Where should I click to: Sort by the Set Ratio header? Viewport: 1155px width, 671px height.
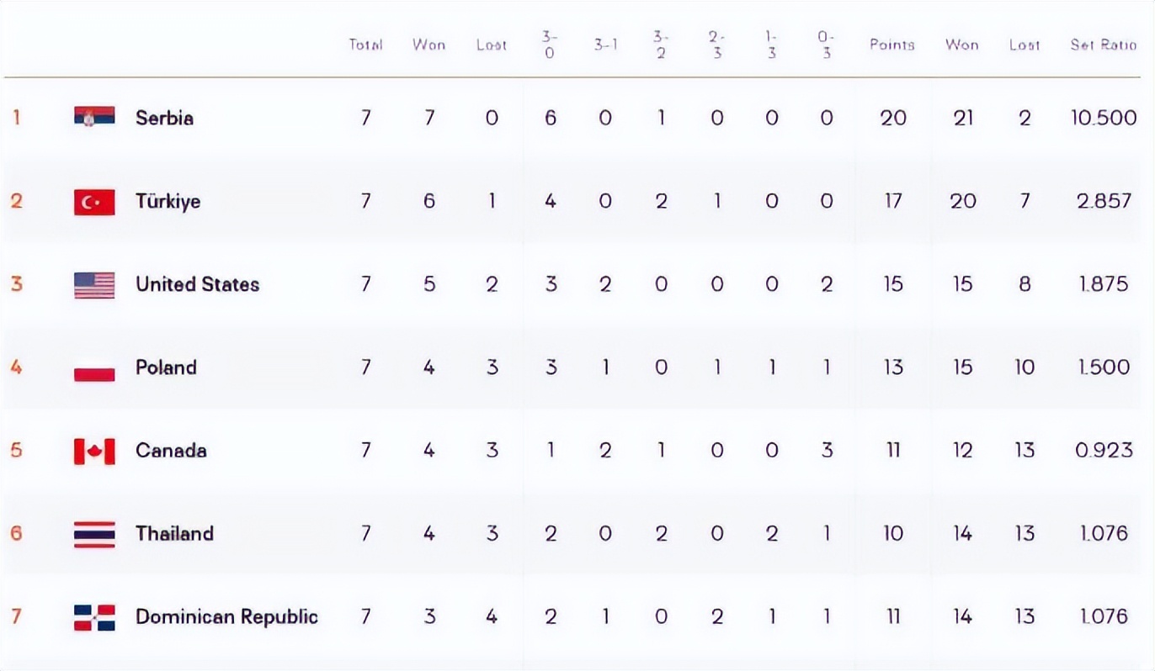1103,45
